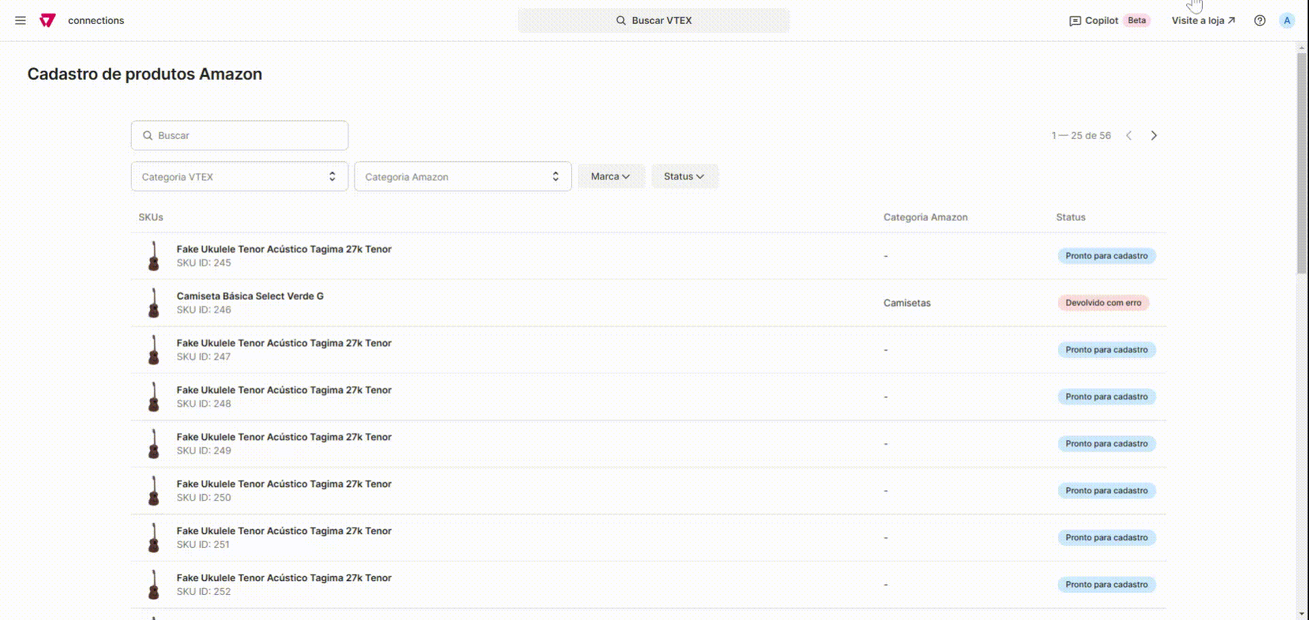Expand the Categoria VTEX dropdown
The height and width of the screenshot is (620, 1309).
[239, 176]
